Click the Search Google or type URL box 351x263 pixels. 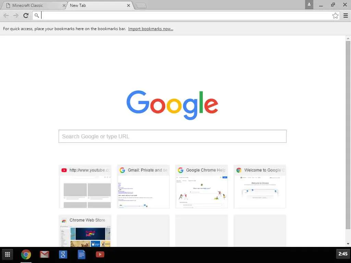tap(172, 136)
